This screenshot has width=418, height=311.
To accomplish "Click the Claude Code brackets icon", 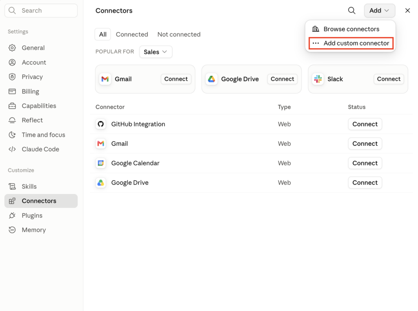I will pyautogui.click(x=12, y=149).
